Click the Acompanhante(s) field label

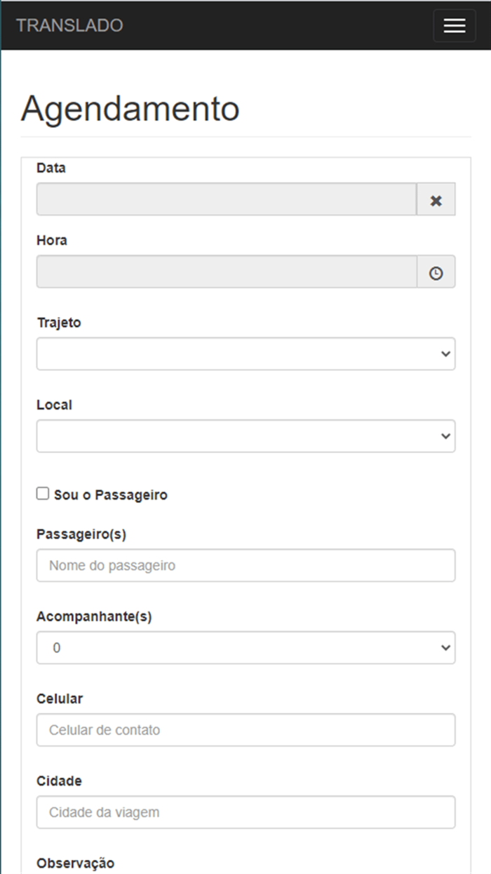pyautogui.click(x=94, y=617)
